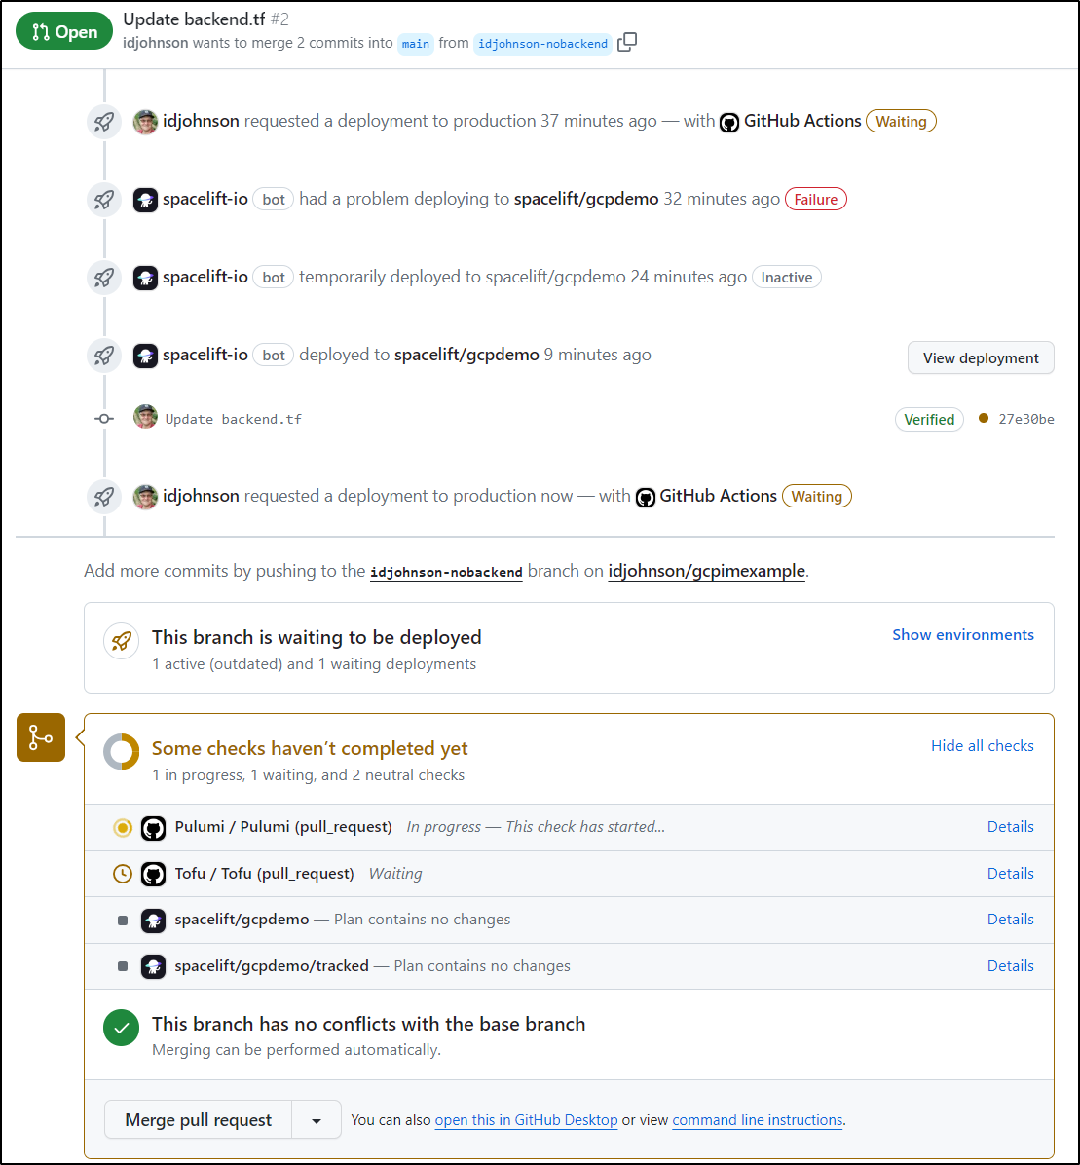1080x1165 pixels.
Task: Click the '32 minutes ago' timestamp
Action: click(722, 199)
